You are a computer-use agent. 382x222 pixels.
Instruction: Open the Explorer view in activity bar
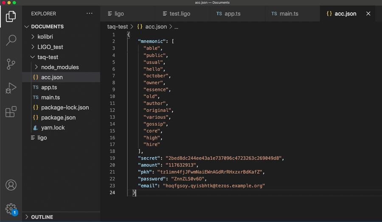click(11, 17)
